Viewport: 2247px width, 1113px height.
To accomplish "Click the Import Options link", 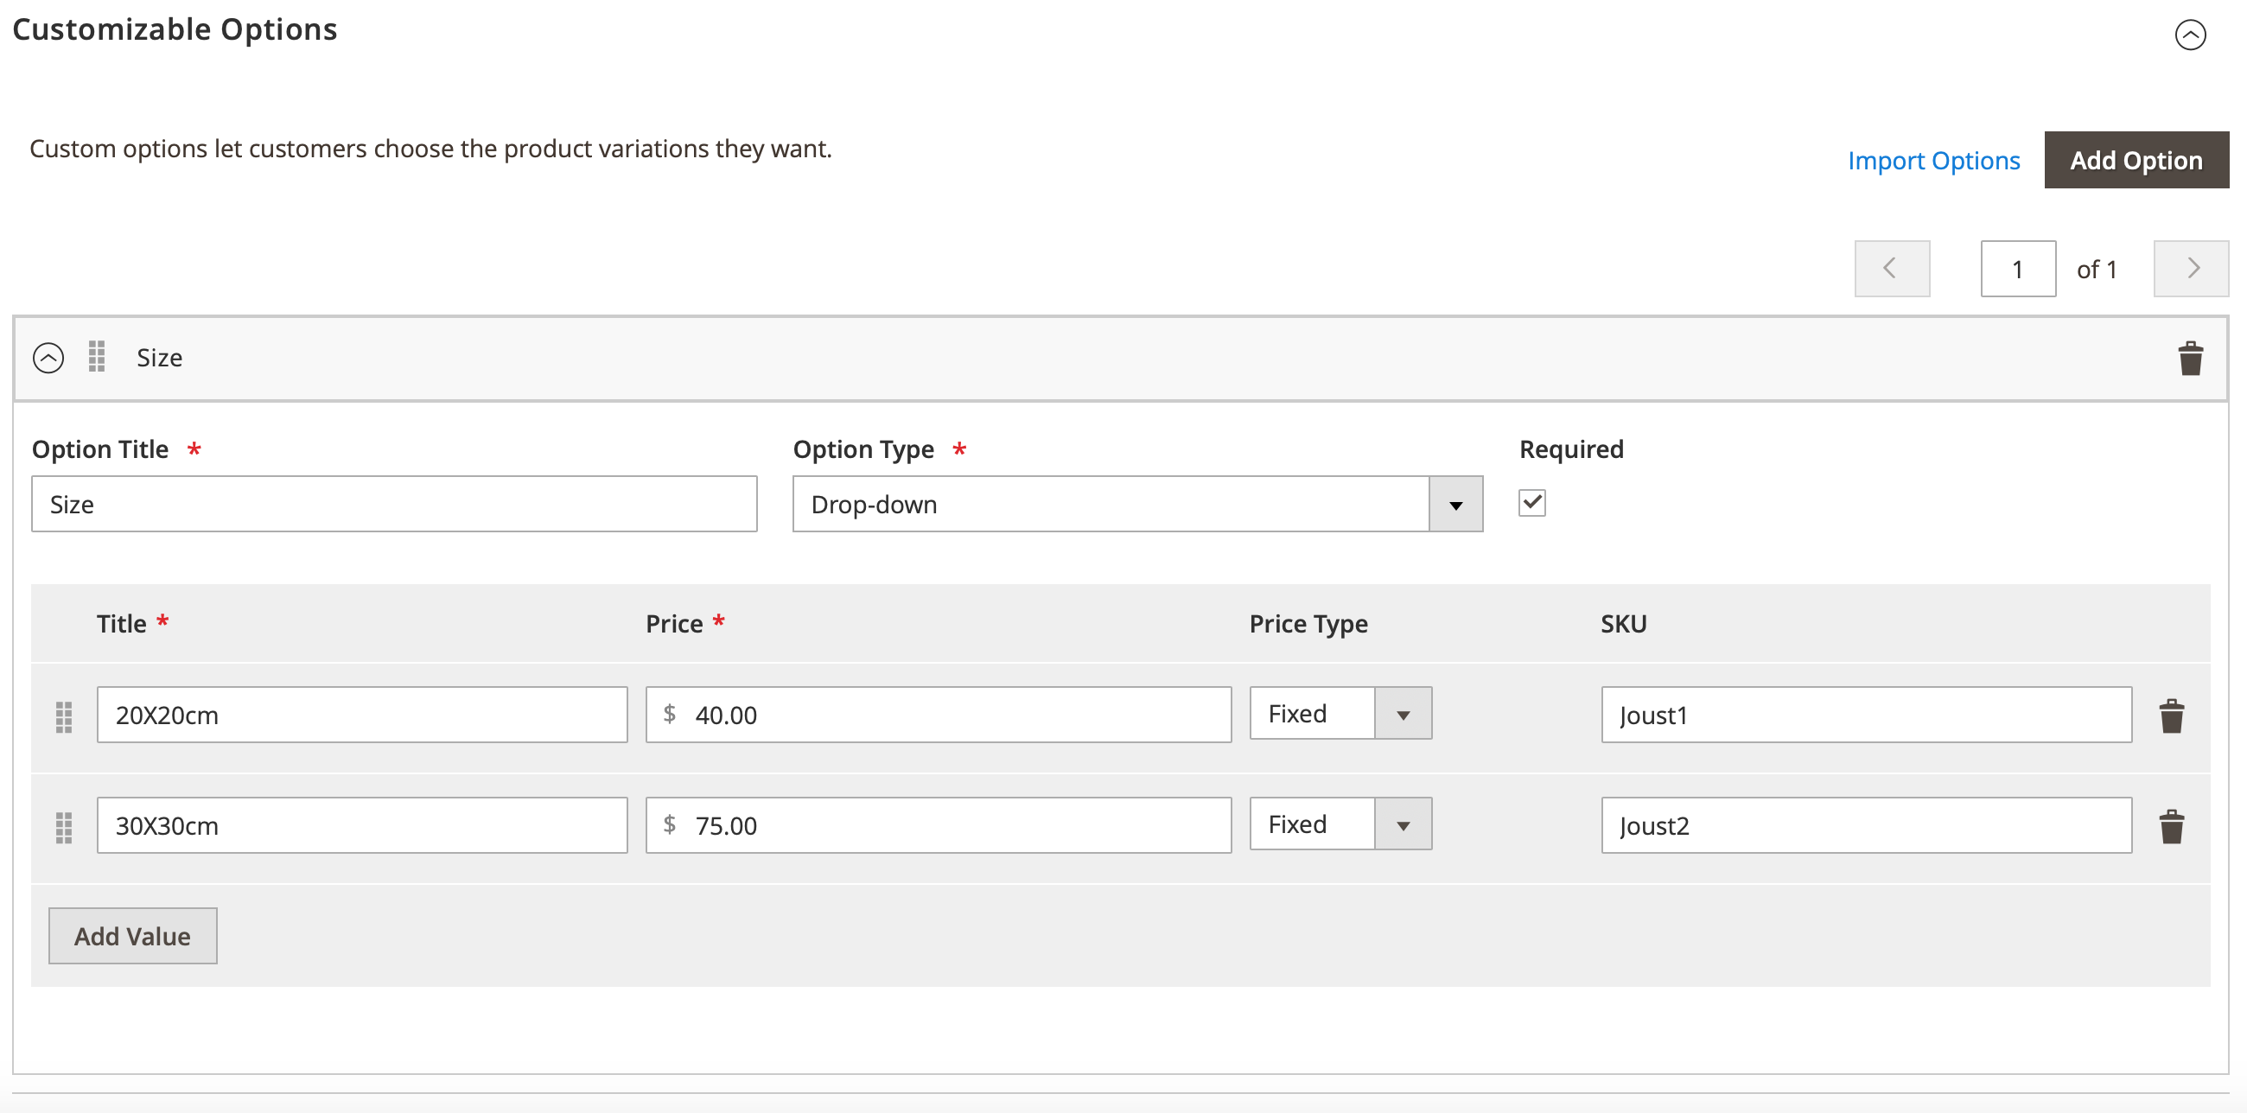I will [1933, 161].
